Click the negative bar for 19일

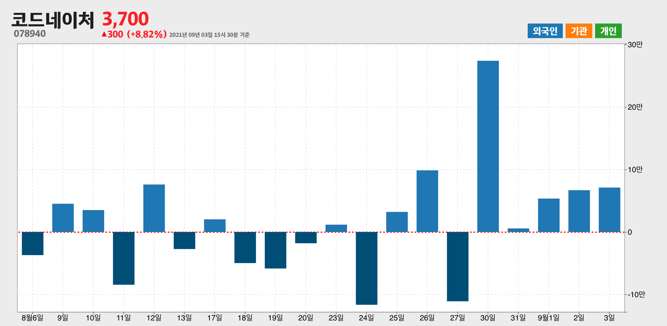tap(275, 250)
